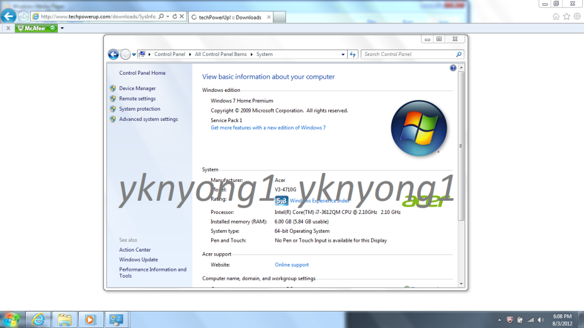Open the Windows Start menu
Viewport: 584px width, 328px height.
click(11, 320)
